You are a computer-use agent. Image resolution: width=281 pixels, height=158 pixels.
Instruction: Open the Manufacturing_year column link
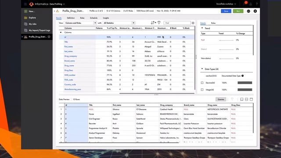coord(73,89)
